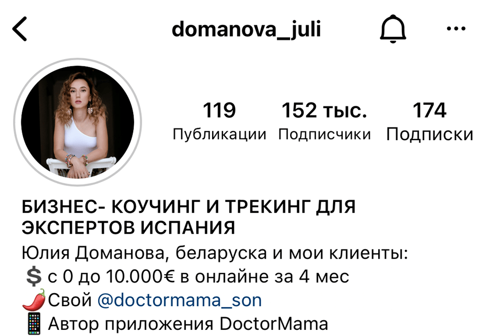Image resolution: width=493 pixels, height=336 pixels.
Task: Tap the Подписки label
Action: click(430, 135)
